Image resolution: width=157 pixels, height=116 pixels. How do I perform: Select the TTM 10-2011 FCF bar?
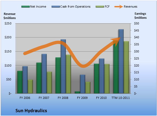click(126, 67)
